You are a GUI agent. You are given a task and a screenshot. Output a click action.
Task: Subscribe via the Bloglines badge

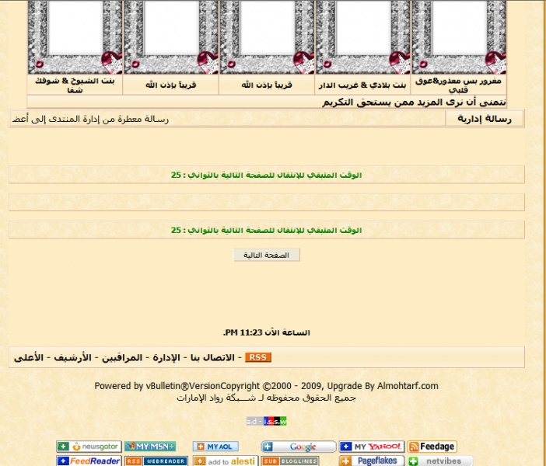click(x=290, y=461)
